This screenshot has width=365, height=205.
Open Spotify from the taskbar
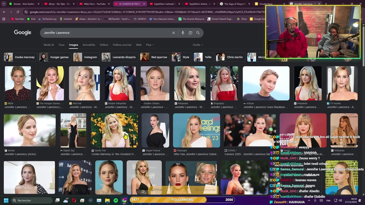click(x=116, y=200)
